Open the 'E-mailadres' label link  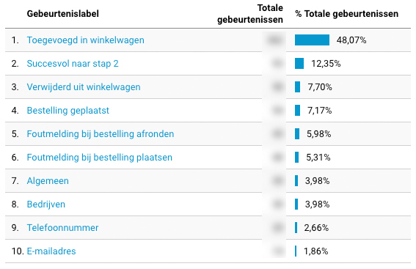51,251
